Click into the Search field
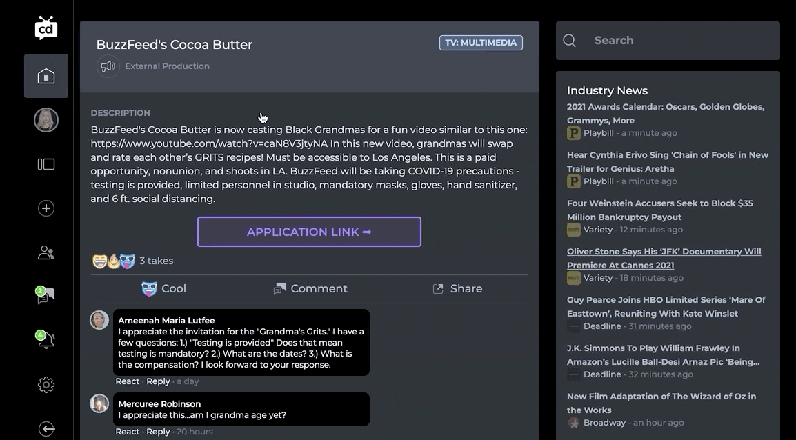 679,41
